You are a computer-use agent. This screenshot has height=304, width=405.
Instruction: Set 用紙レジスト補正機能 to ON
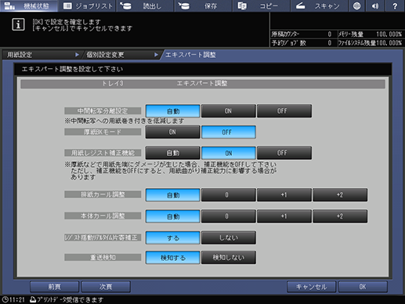click(x=229, y=153)
